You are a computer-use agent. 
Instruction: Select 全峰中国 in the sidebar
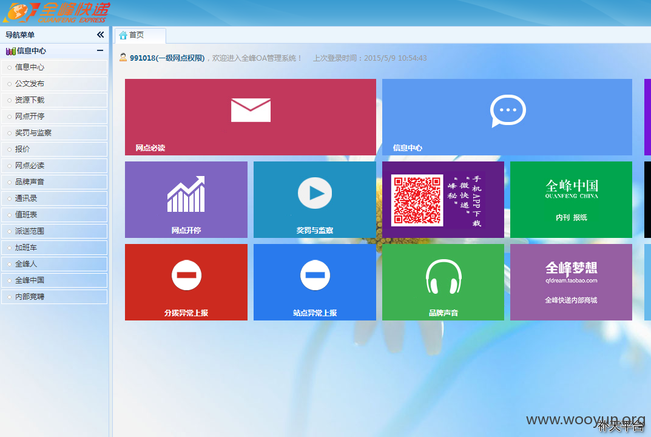click(55, 280)
